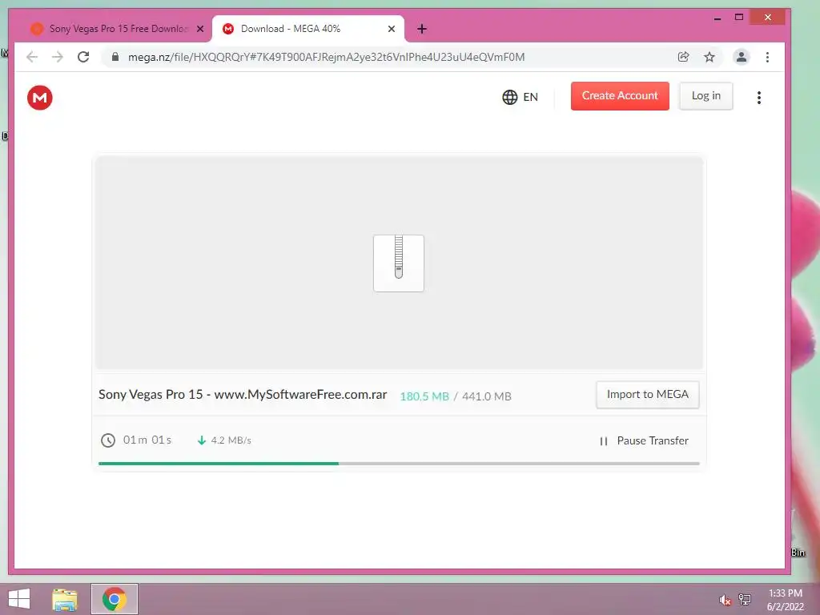Click the muted volume tray icon
Viewport: 820px width, 615px height.
[725, 600]
